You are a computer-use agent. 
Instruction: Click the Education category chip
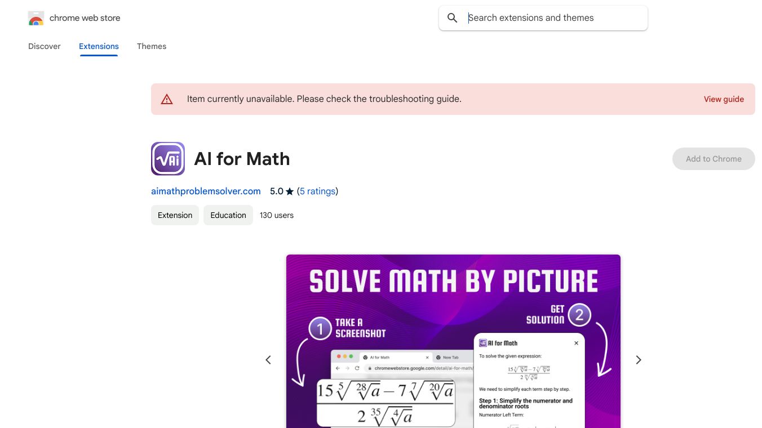(x=228, y=215)
